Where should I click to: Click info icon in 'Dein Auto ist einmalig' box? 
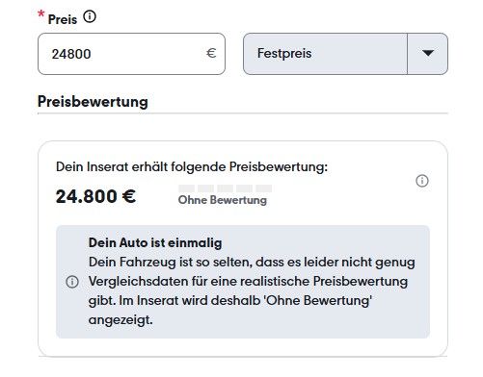point(72,282)
